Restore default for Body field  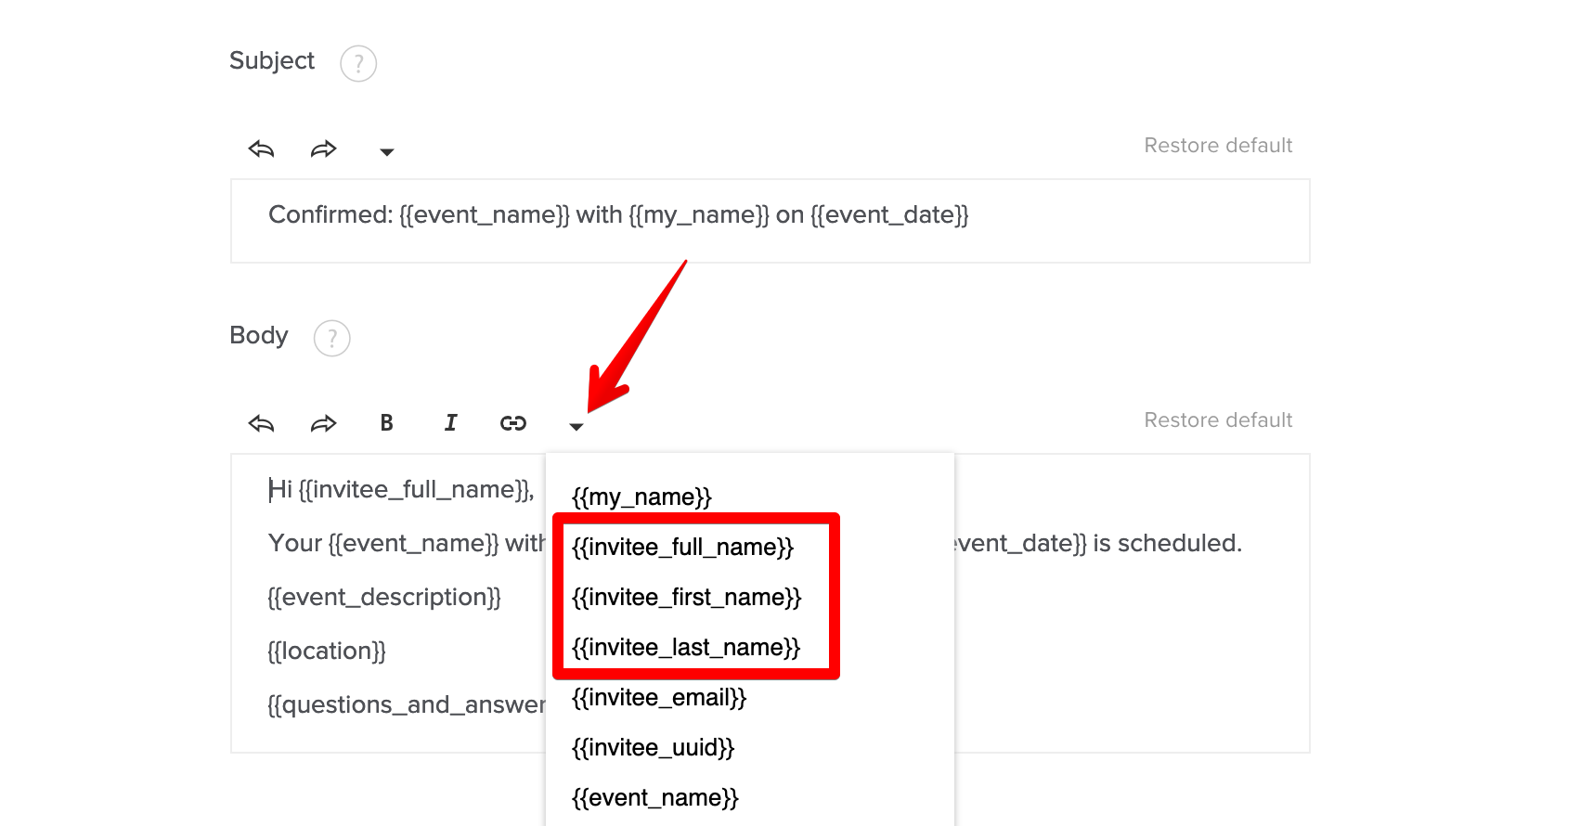coord(1217,420)
